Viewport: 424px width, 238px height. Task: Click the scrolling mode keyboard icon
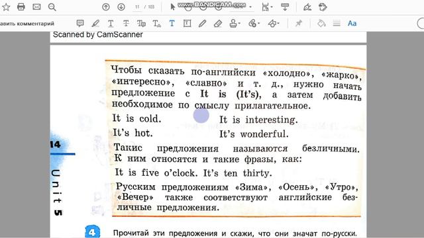285,7
